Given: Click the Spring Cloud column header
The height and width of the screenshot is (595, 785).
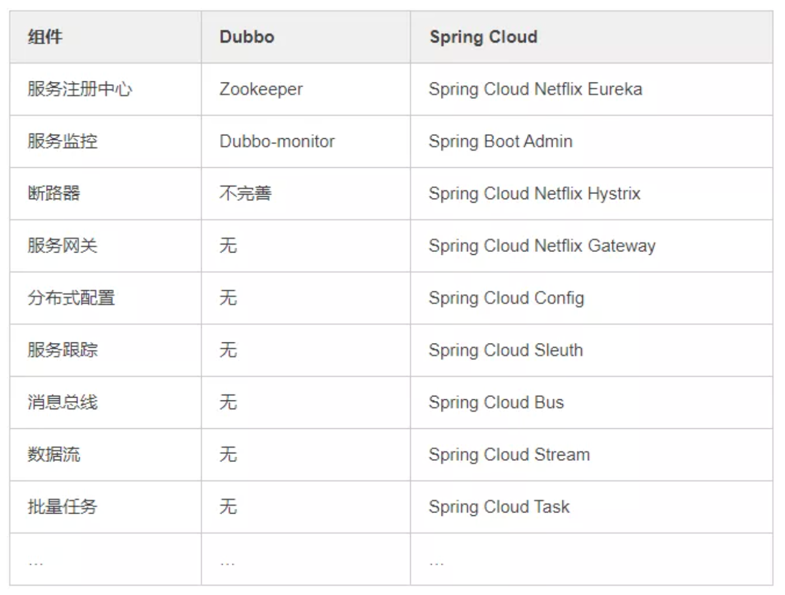Looking at the screenshot, I should tap(591, 37).
